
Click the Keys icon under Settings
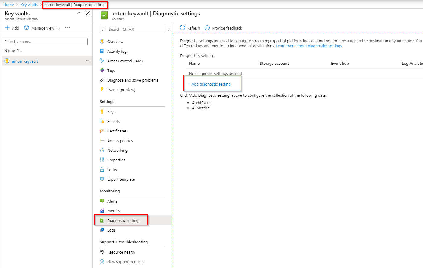point(102,112)
